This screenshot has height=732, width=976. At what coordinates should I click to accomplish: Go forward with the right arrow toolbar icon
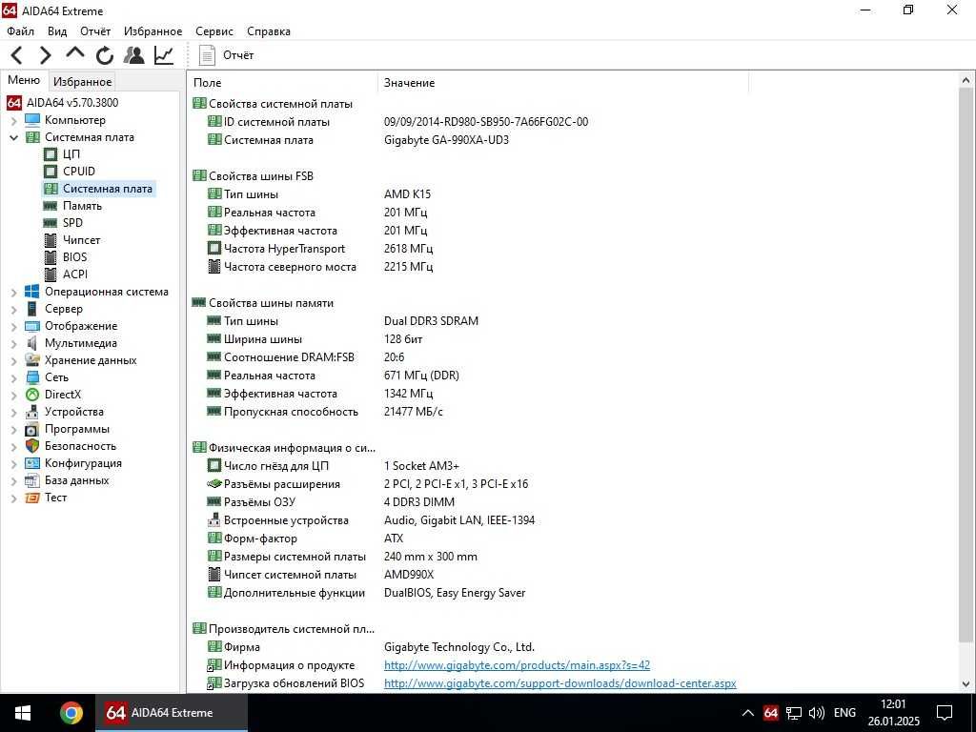coord(46,55)
